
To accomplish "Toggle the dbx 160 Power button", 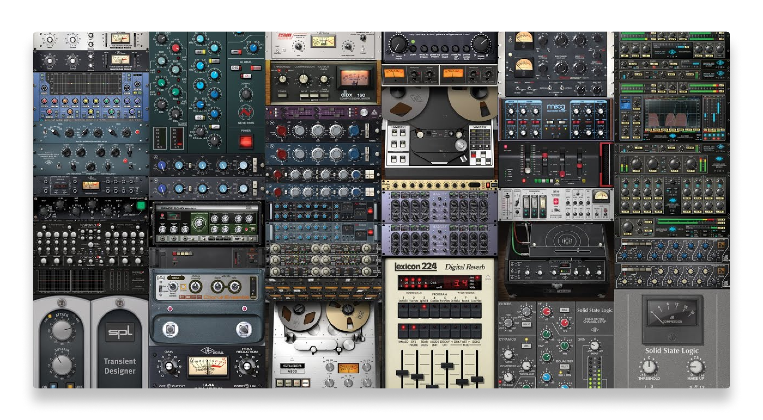I will [x=282, y=95].
